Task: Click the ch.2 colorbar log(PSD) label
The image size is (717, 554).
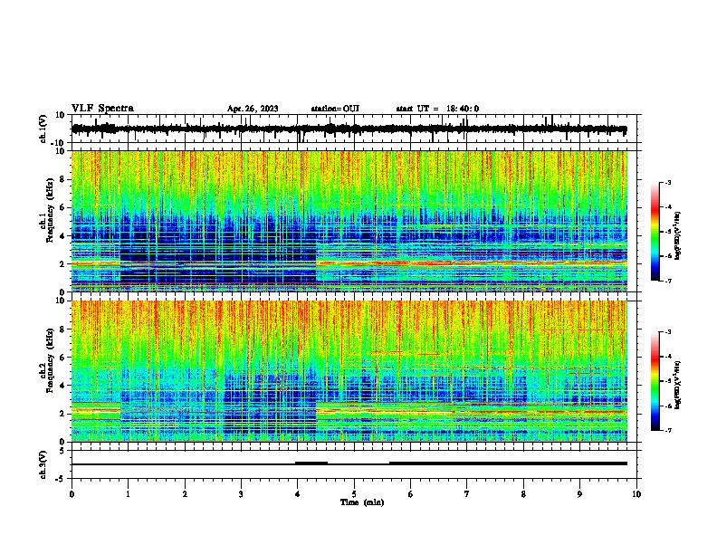Action: 678,385
